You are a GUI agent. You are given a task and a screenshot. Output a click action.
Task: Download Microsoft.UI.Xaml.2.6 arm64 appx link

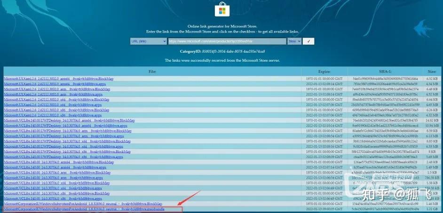(55, 84)
